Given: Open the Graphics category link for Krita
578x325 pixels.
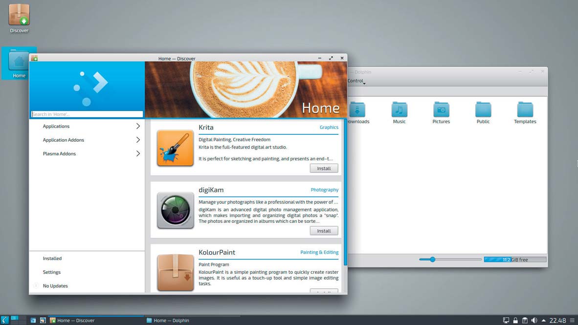Looking at the screenshot, I should 329,127.
